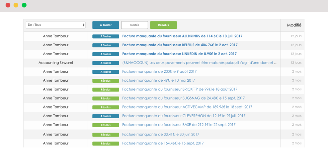Click '12 jours' on the ALLDRINKS row
Screen dimensions: 328x160
coord(296,36)
